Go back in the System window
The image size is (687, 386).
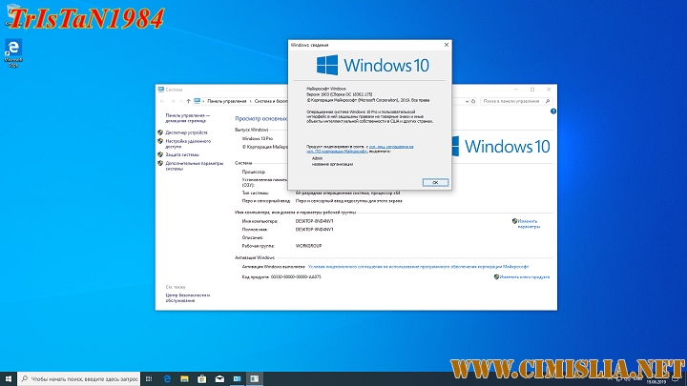(x=162, y=101)
